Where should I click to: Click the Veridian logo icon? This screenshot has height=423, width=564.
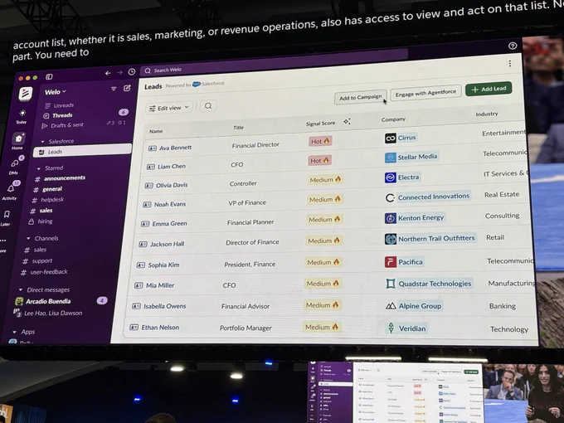click(391, 328)
